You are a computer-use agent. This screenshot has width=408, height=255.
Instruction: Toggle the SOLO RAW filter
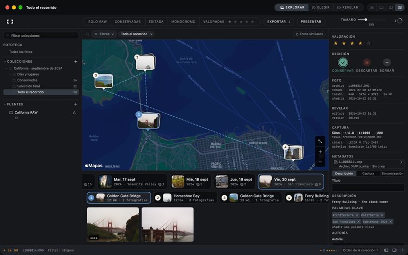(97, 22)
